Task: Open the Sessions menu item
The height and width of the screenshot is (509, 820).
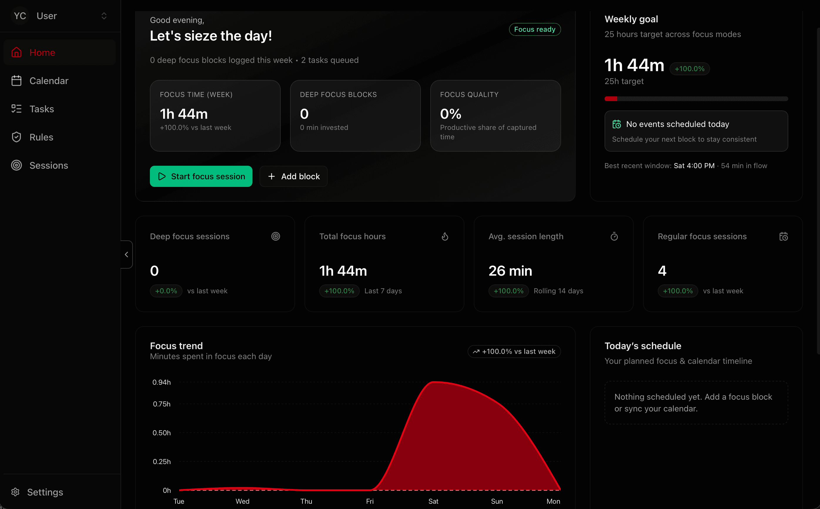Action: tap(49, 165)
